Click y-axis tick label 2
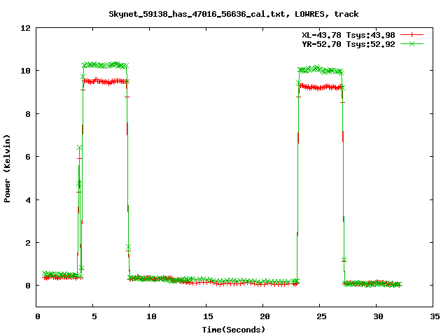The width and height of the screenshot is (448, 336). pos(28,243)
